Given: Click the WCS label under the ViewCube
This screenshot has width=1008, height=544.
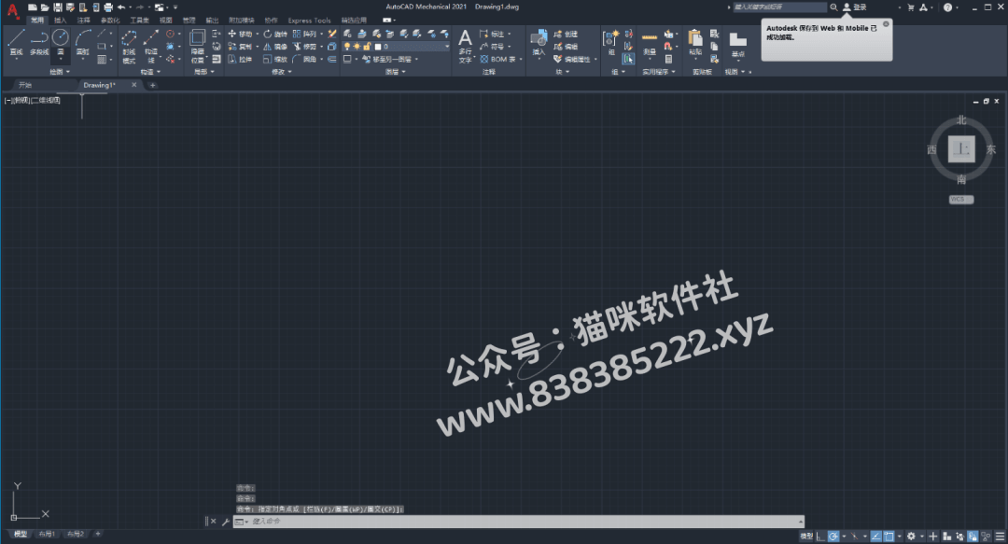Looking at the screenshot, I should coord(961,200).
